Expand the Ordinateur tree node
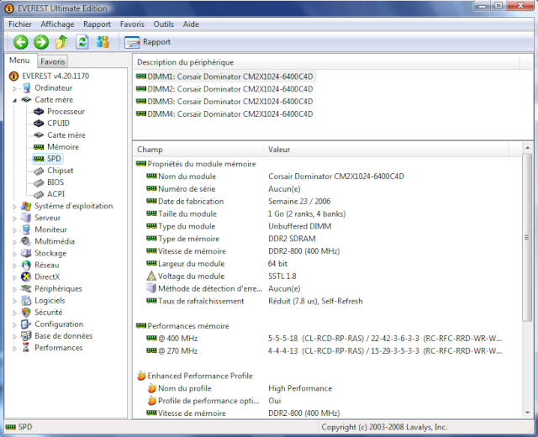 point(14,88)
